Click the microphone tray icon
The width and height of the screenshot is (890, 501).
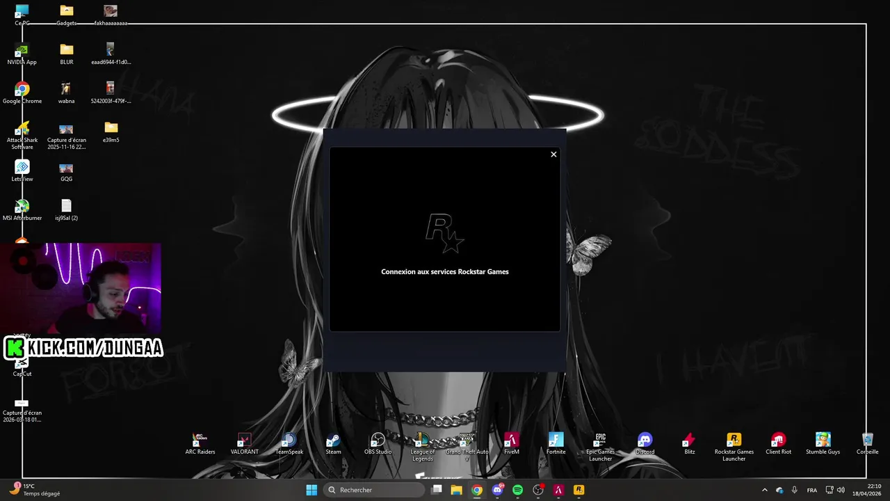pos(795,490)
